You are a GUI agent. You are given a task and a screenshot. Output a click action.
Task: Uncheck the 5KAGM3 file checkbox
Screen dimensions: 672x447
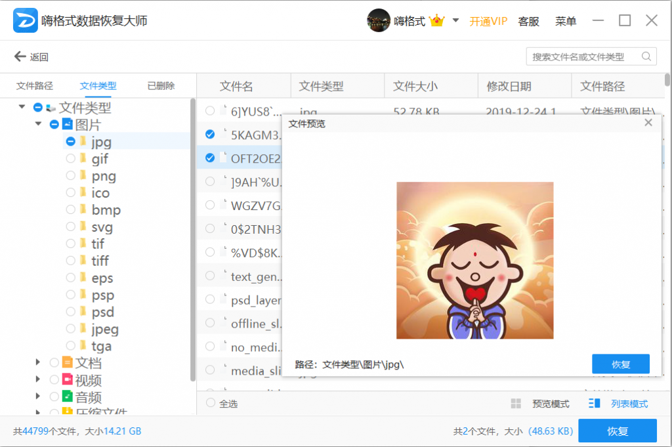[x=210, y=134]
